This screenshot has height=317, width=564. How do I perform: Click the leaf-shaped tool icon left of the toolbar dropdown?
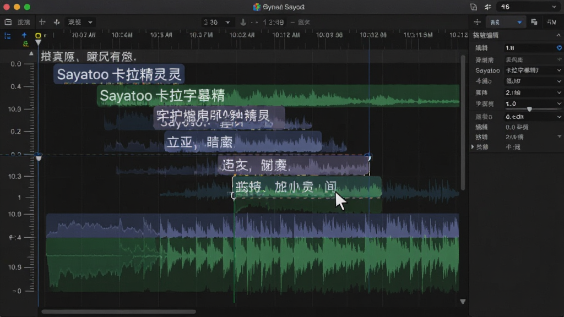point(57,22)
